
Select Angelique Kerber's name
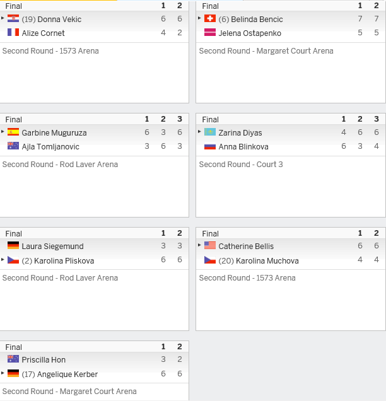click(67, 374)
